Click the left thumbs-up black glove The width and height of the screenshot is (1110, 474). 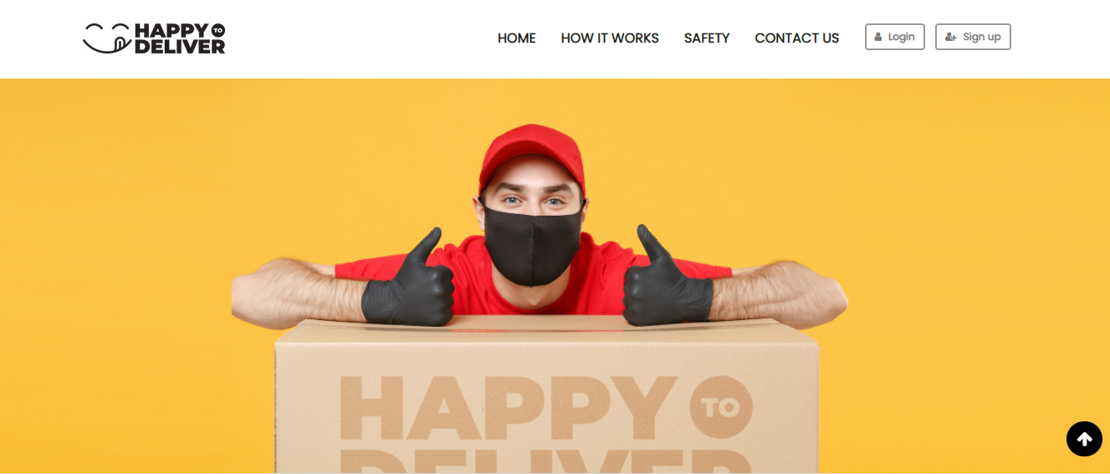point(410,282)
